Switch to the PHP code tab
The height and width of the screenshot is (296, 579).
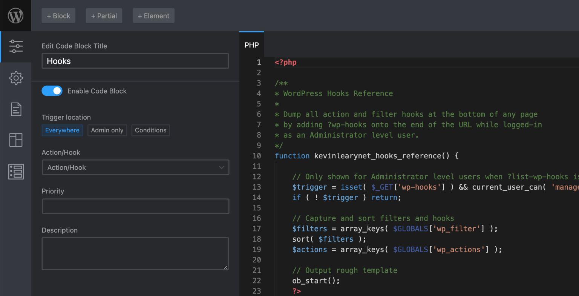(x=251, y=45)
